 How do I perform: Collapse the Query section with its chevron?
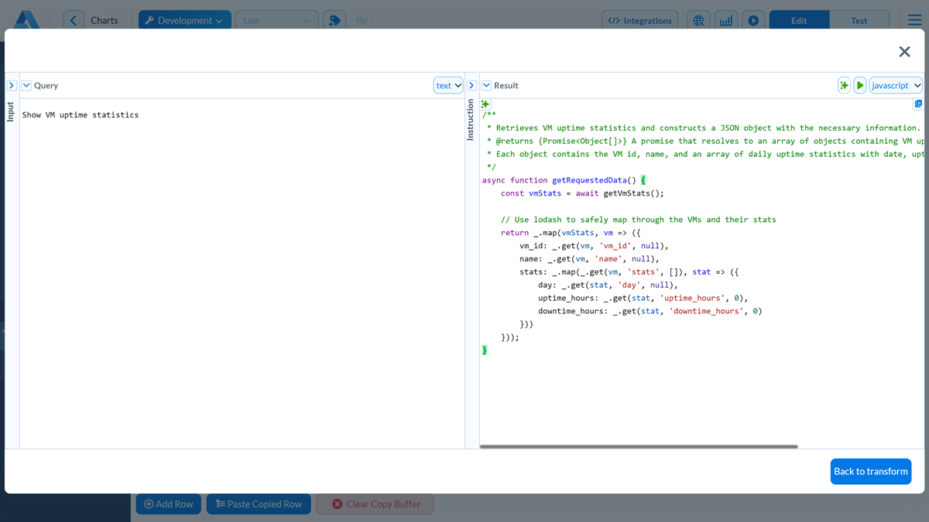tap(26, 85)
